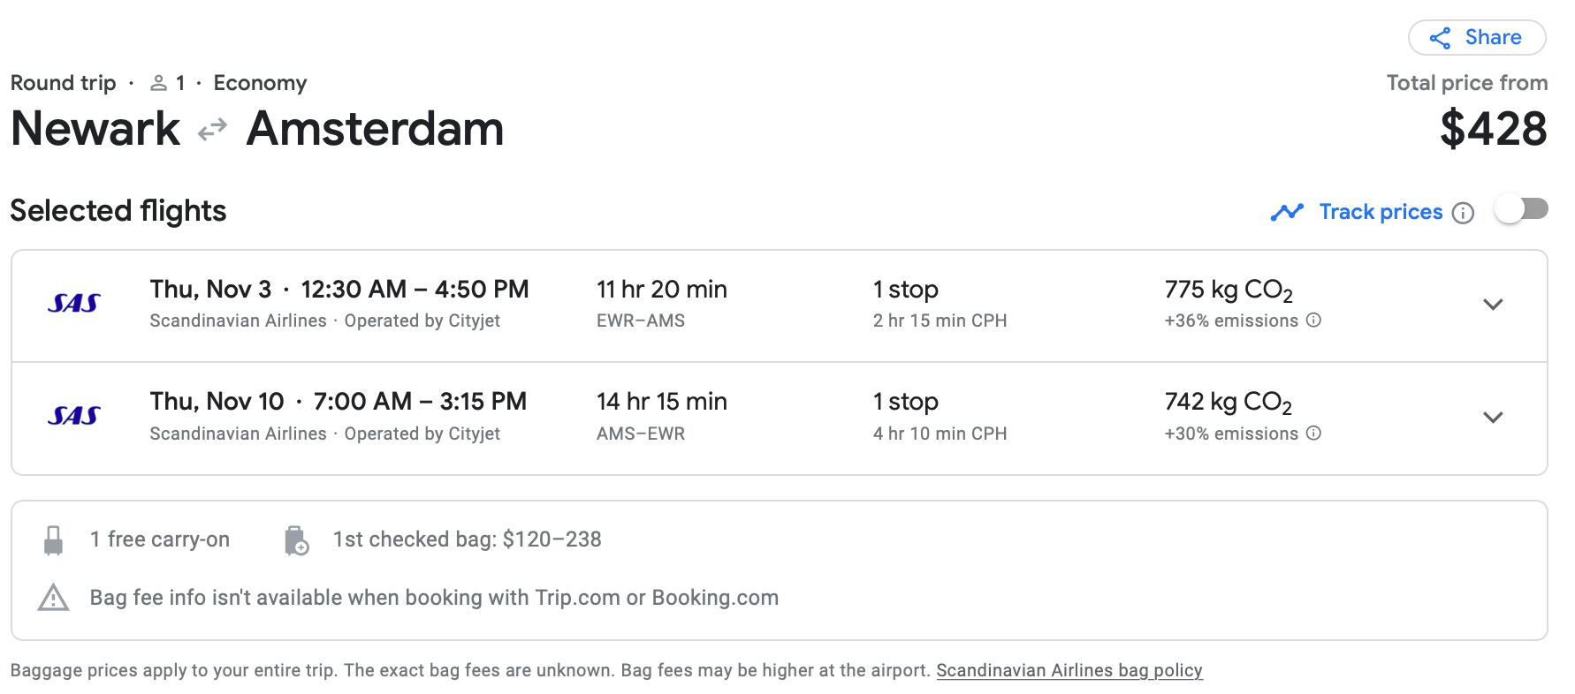
Task: Enable the Track prices toggle
Action: click(x=1522, y=210)
